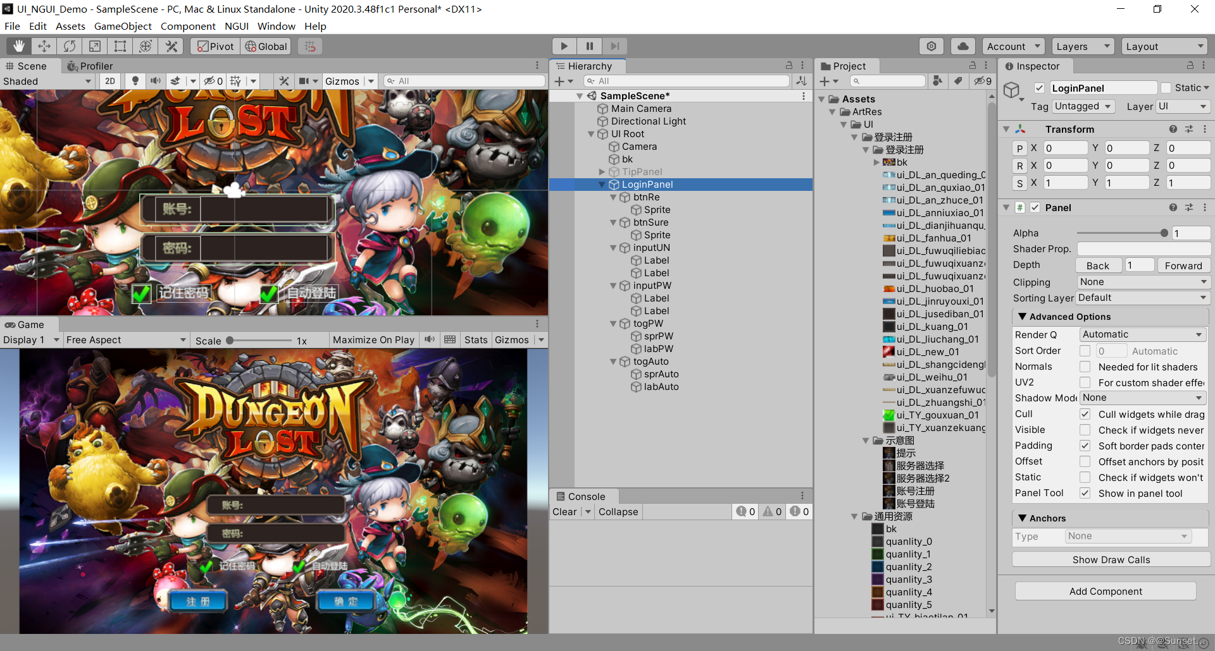Enable Offset anchors by position checkbox
The height and width of the screenshot is (651, 1215).
click(x=1085, y=461)
